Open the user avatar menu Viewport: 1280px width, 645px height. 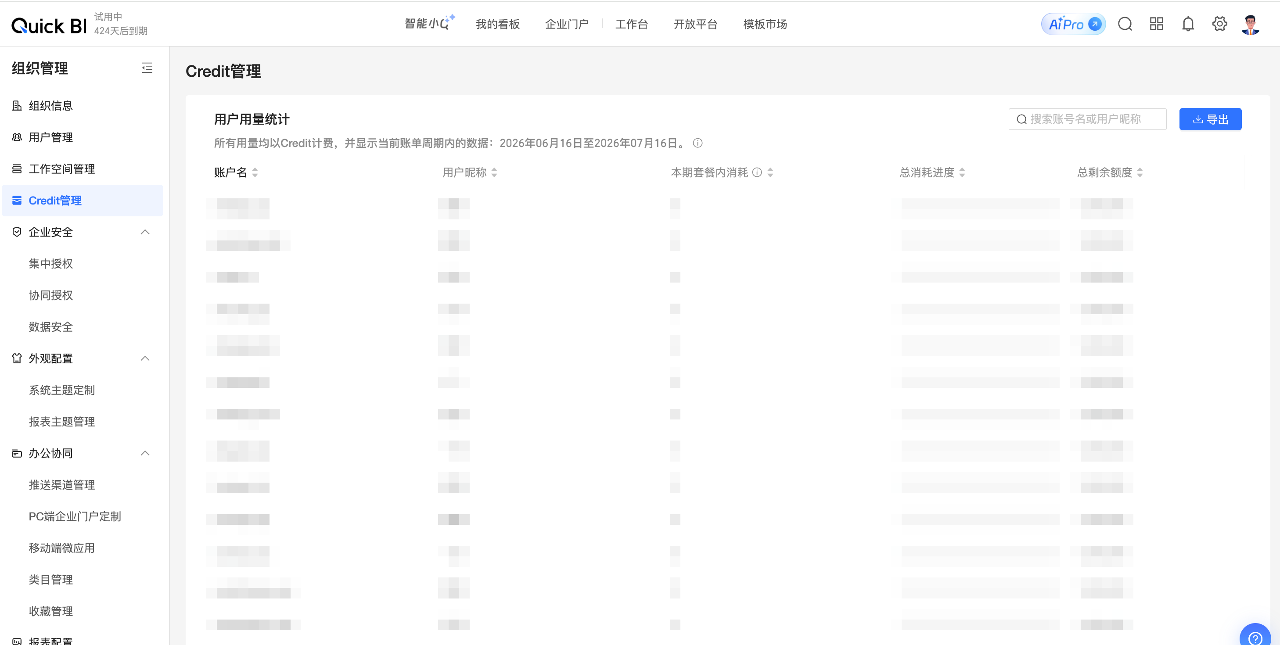click(1250, 24)
